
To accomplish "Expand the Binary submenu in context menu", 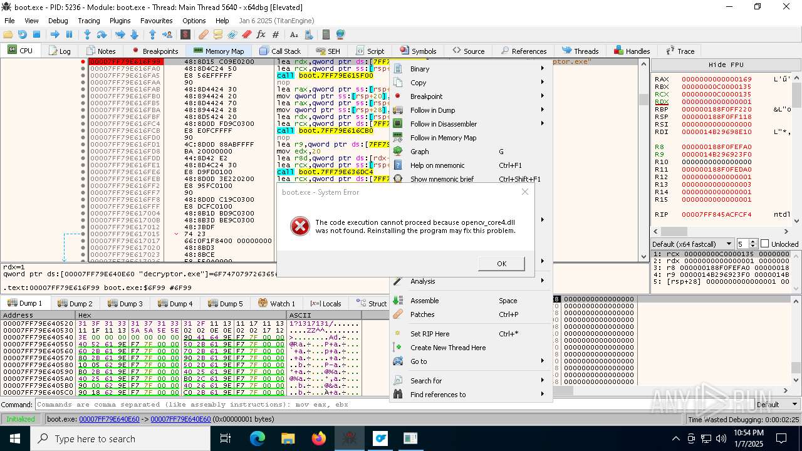I will [471, 69].
